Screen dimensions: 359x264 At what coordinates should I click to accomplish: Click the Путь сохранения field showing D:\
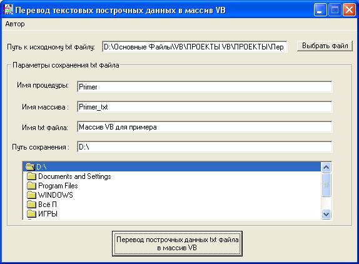tap(205, 147)
